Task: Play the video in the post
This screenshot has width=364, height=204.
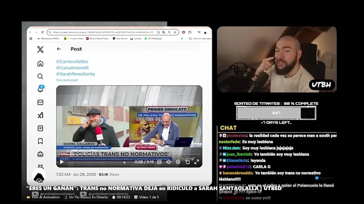Action: click(x=62, y=162)
